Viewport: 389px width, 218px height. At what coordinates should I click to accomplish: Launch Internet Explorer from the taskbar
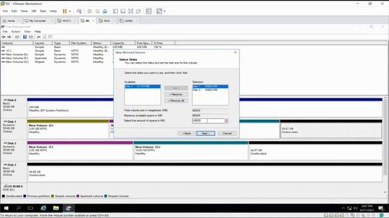[43, 208]
